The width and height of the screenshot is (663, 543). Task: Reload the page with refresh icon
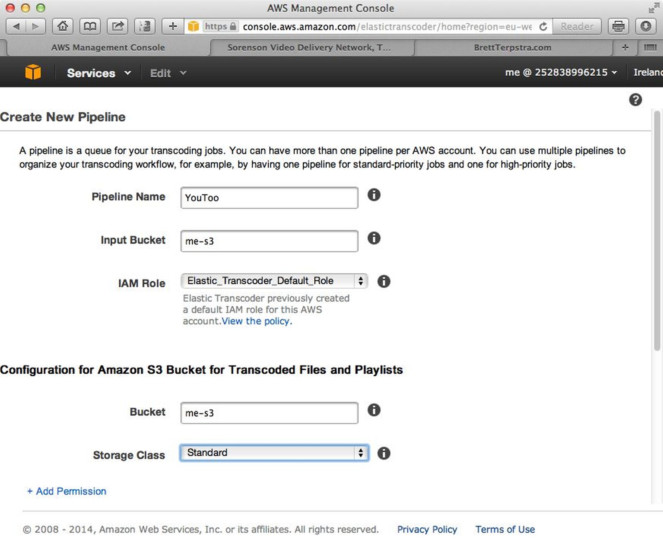pyautogui.click(x=543, y=27)
